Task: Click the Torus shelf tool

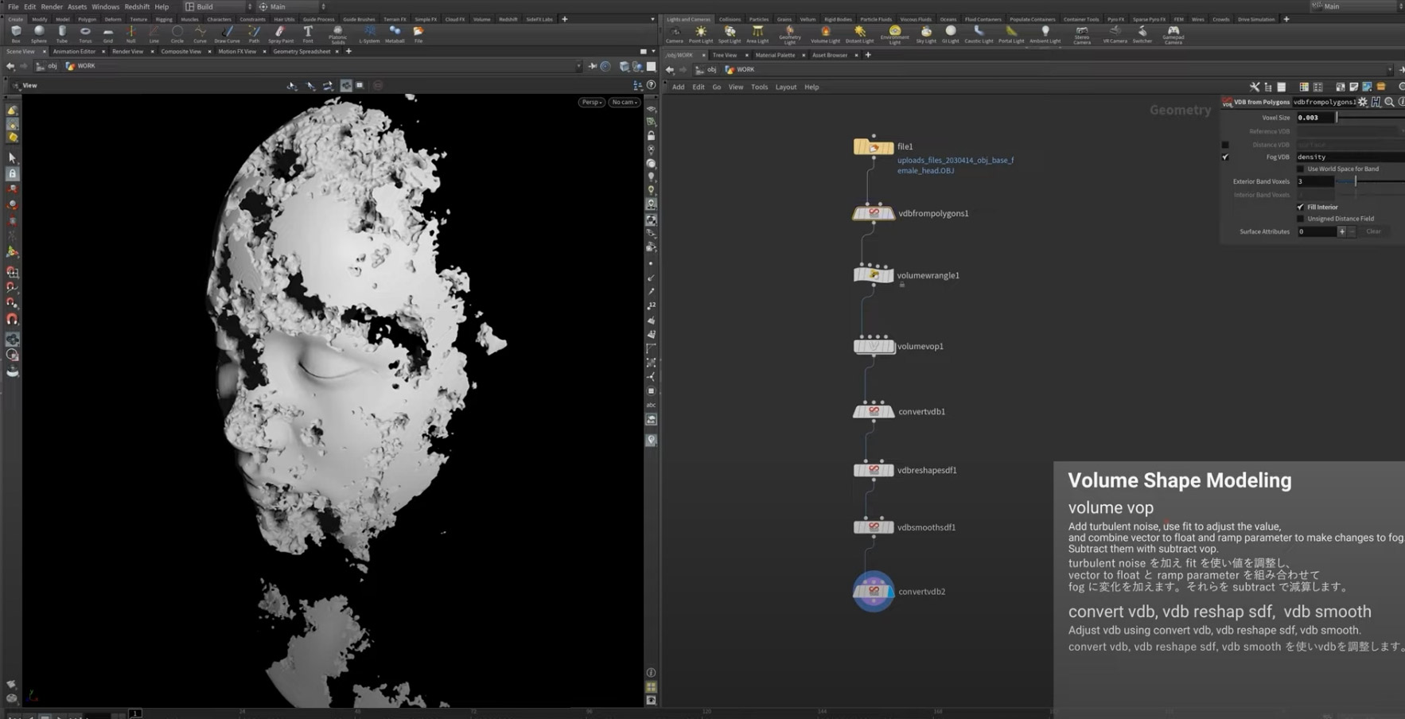Action: click(85, 34)
